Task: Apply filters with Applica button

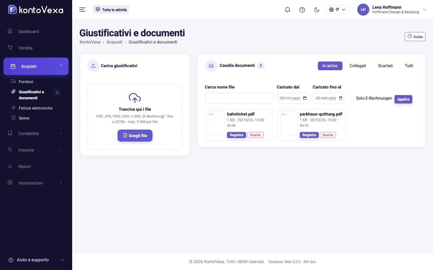Action: (x=403, y=99)
